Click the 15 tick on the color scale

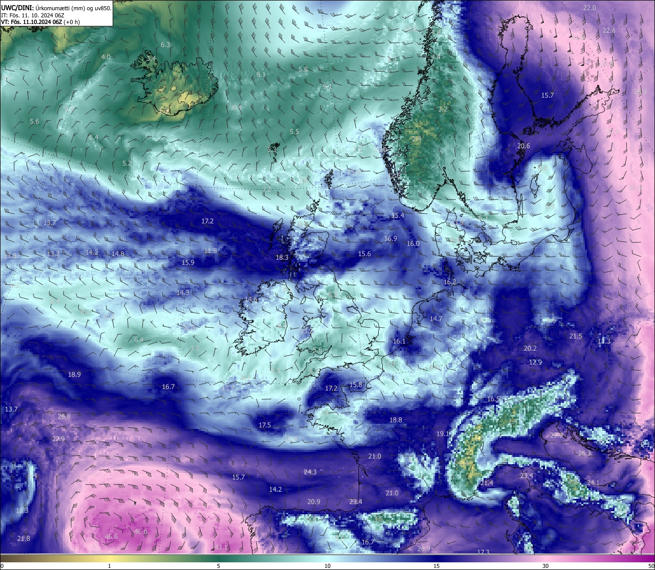click(436, 566)
